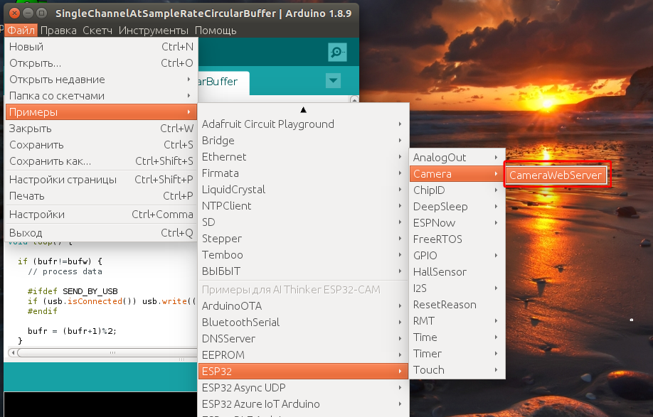Expand the Camera examples submenu
The width and height of the screenshot is (653, 417).
tap(455, 174)
